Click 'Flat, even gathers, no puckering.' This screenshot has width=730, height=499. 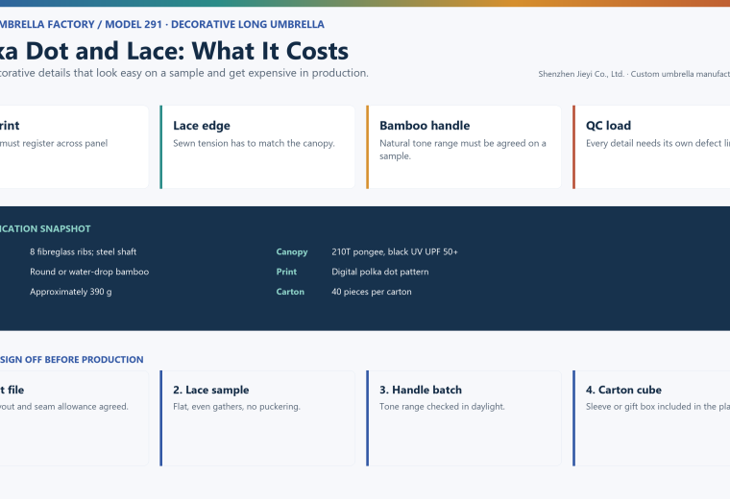pos(236,407)
